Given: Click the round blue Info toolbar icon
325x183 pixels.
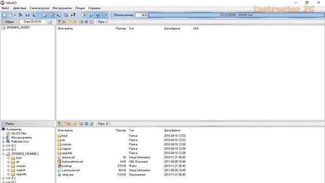Looking at the screenshot, I should [x=90, y=15].
